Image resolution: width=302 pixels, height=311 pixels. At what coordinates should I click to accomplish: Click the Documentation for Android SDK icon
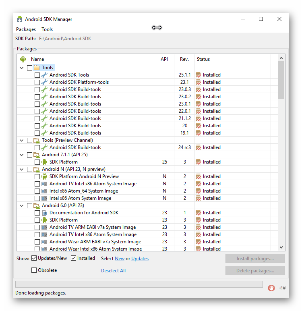click(x=44, y=213)
